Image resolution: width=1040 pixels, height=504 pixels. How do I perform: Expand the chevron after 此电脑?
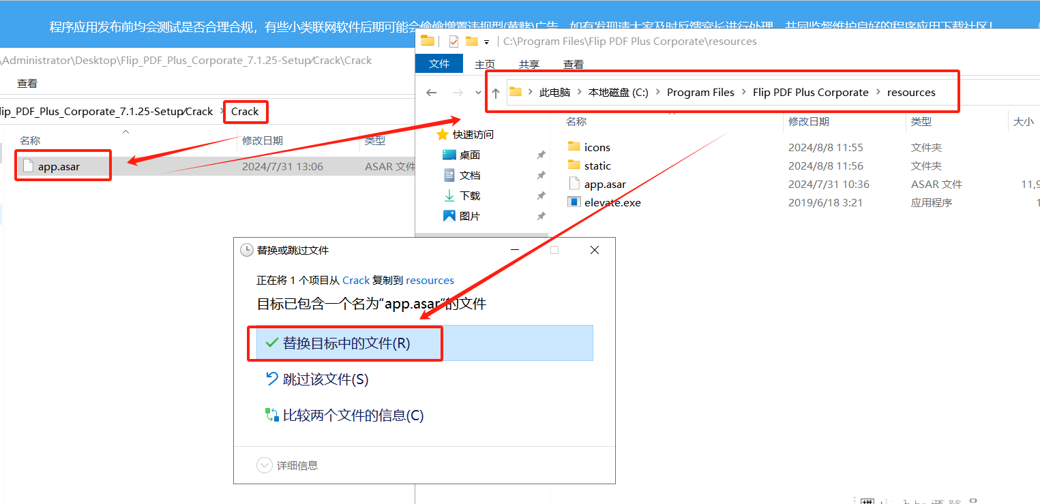click(580, 93)
